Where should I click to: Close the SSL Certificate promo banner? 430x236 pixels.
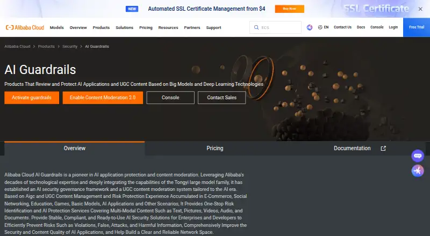pyautogui.click(x=420, y=9)
